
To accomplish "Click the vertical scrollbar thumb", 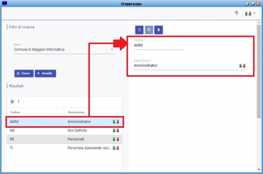I will 259,71.
